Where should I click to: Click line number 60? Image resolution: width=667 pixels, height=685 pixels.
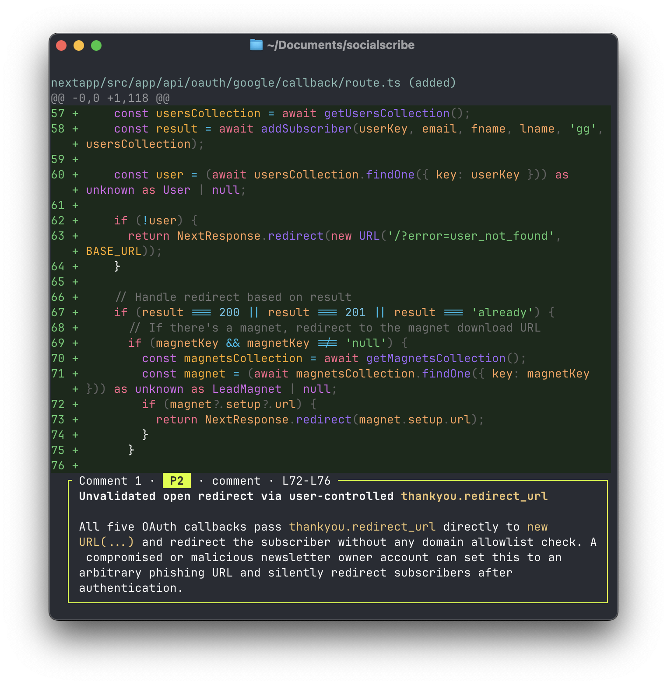tap(58, 175)
